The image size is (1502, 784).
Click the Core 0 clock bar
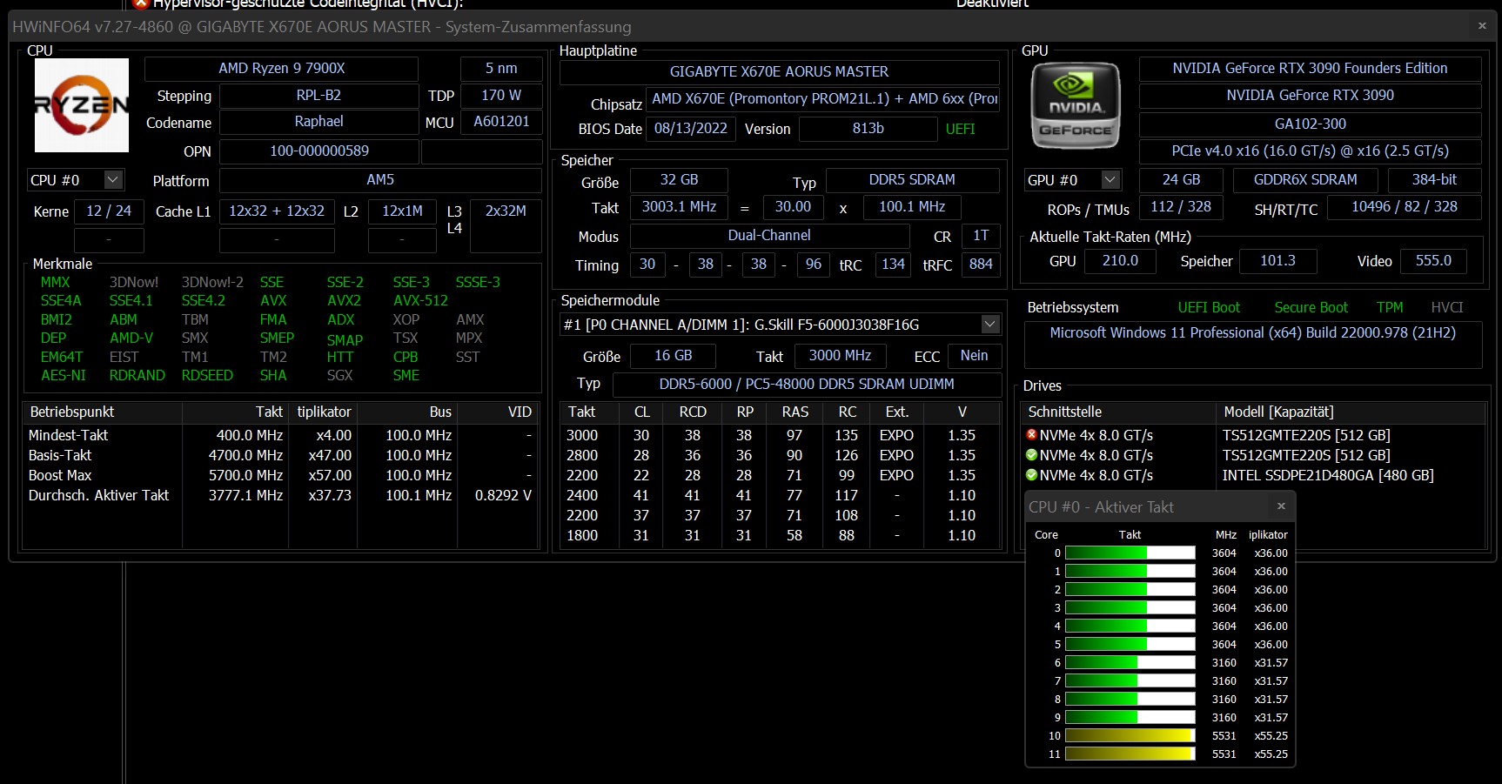[x=1130, y=553]
